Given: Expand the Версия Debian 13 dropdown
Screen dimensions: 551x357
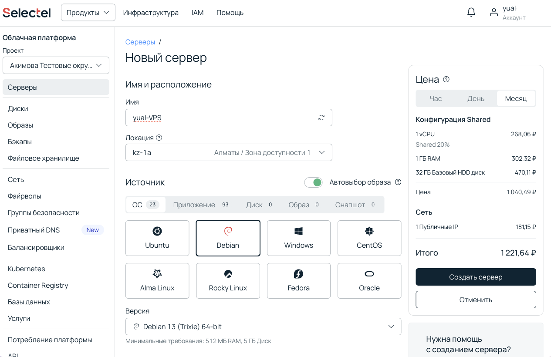Looking at the screenshot, I should point(263,327).
